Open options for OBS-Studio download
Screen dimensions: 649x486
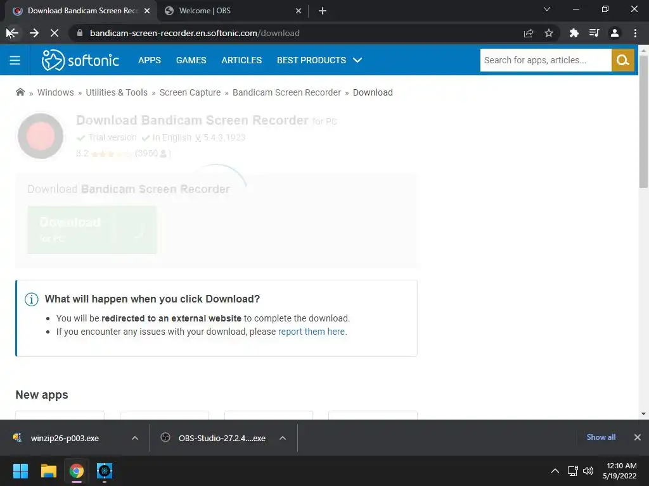point(283,438)
